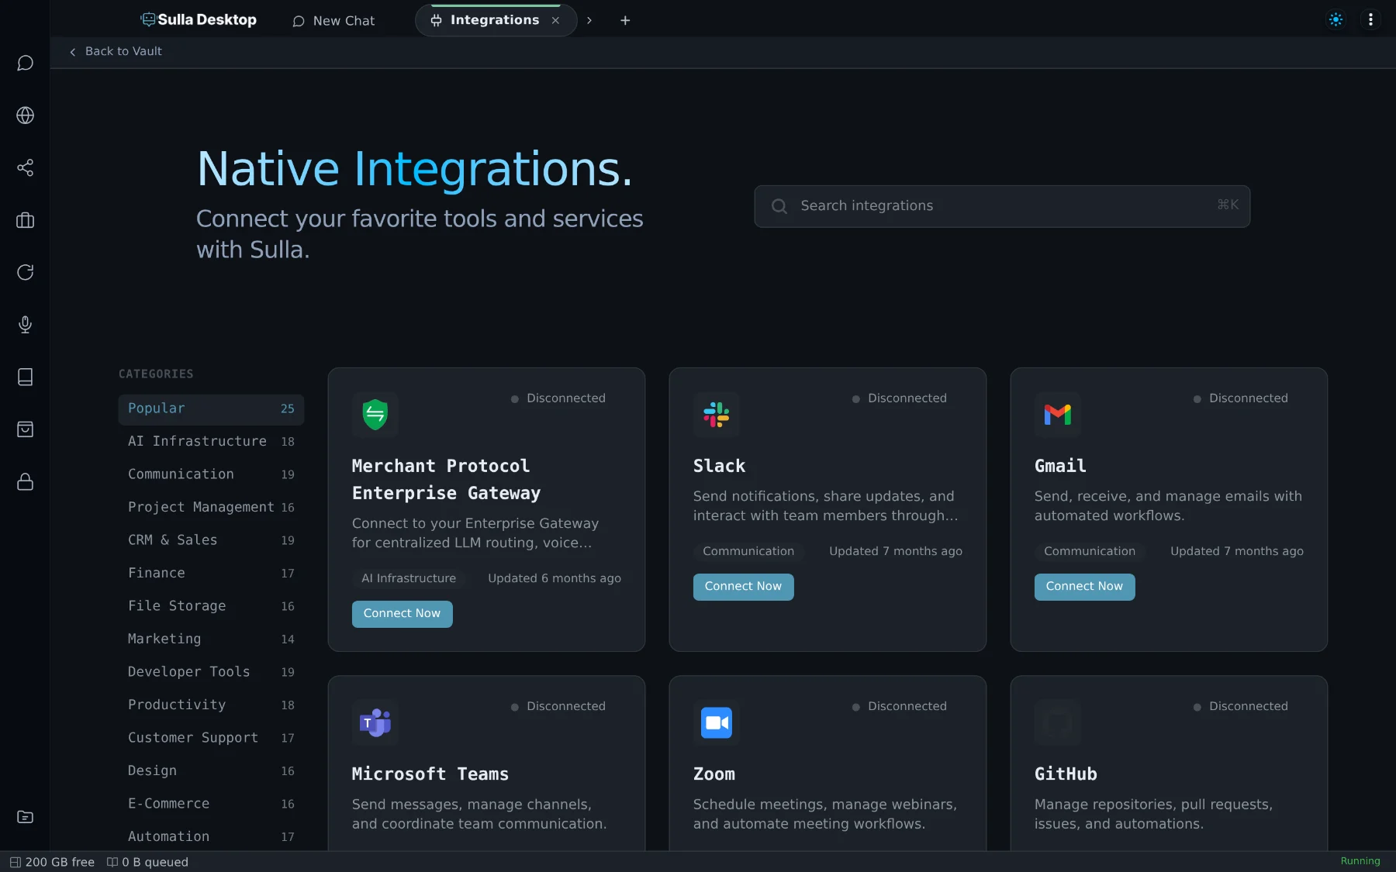The width and height of the screenshot is (1396, 872).
Task: Choose the Project Management category
Action: tap(211, 508)
